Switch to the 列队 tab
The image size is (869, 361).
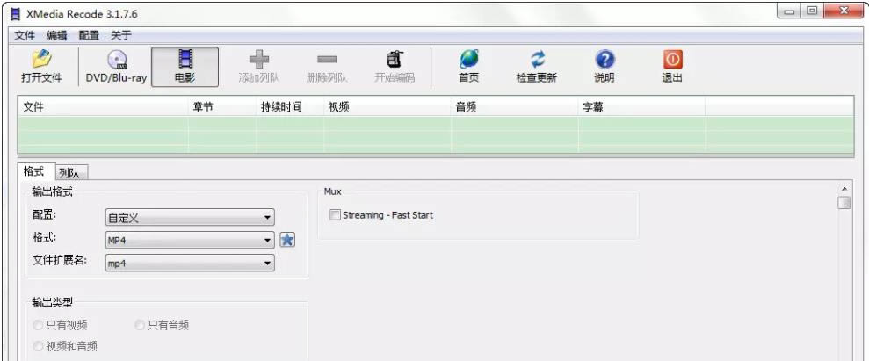[x=72, y=173]
